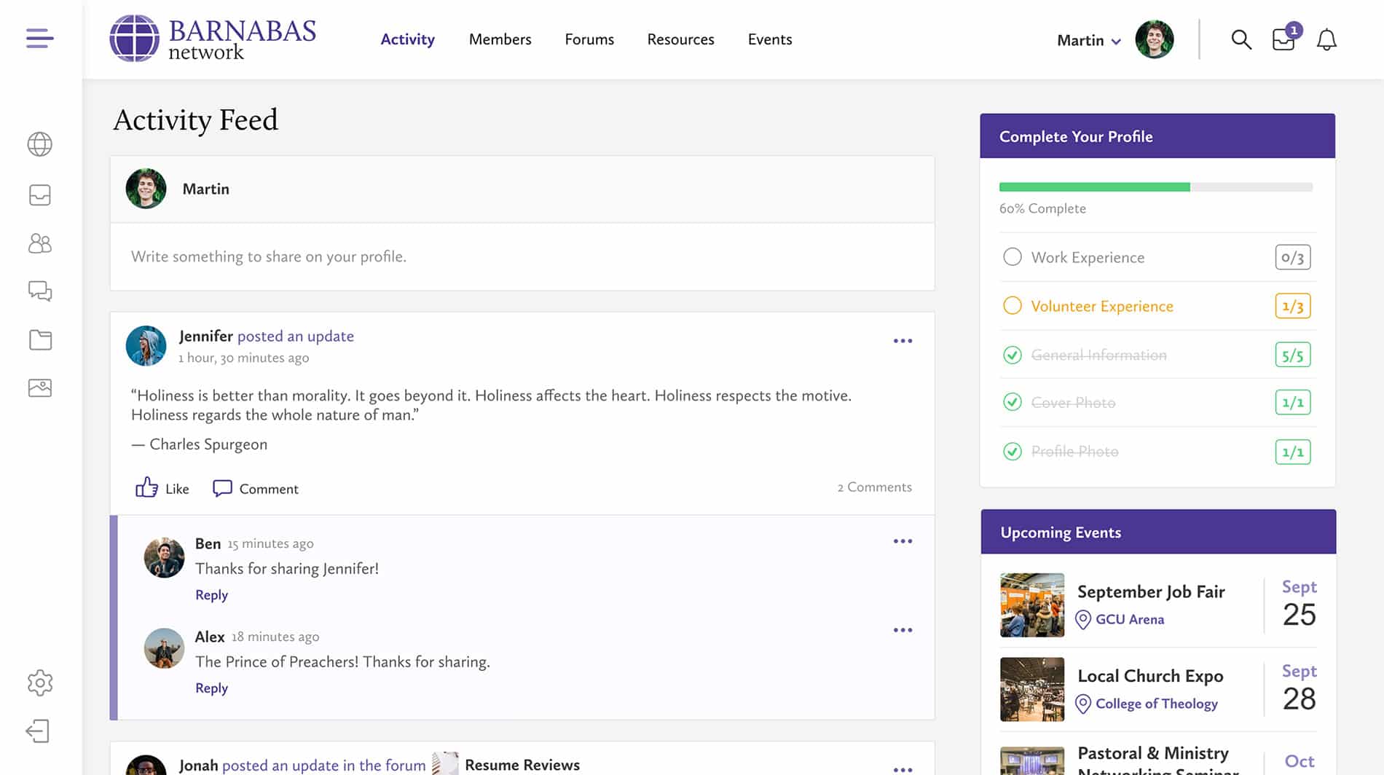Reply to Alex's comment
This screenshot has height=775, width=1384.
211,688
